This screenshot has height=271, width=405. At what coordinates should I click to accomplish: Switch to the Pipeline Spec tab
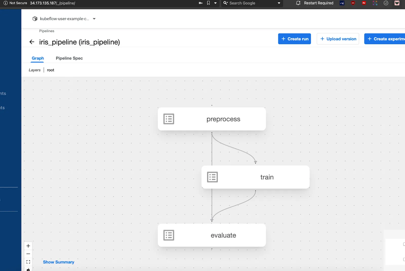69,58
